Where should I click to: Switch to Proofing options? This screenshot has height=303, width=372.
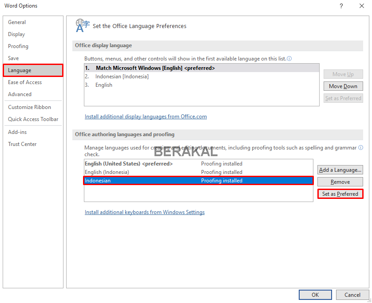click(x=33, y=46)
